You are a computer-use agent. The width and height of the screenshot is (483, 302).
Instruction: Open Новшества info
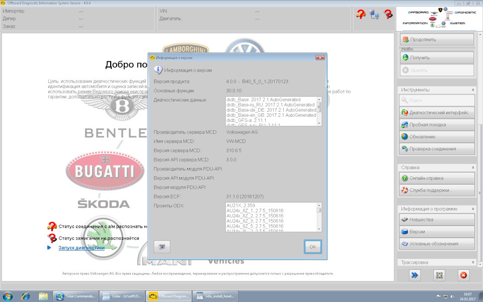pyautogui.click(x=437, y=219)
